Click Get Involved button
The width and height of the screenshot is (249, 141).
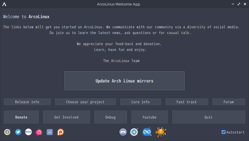point(66,117)
